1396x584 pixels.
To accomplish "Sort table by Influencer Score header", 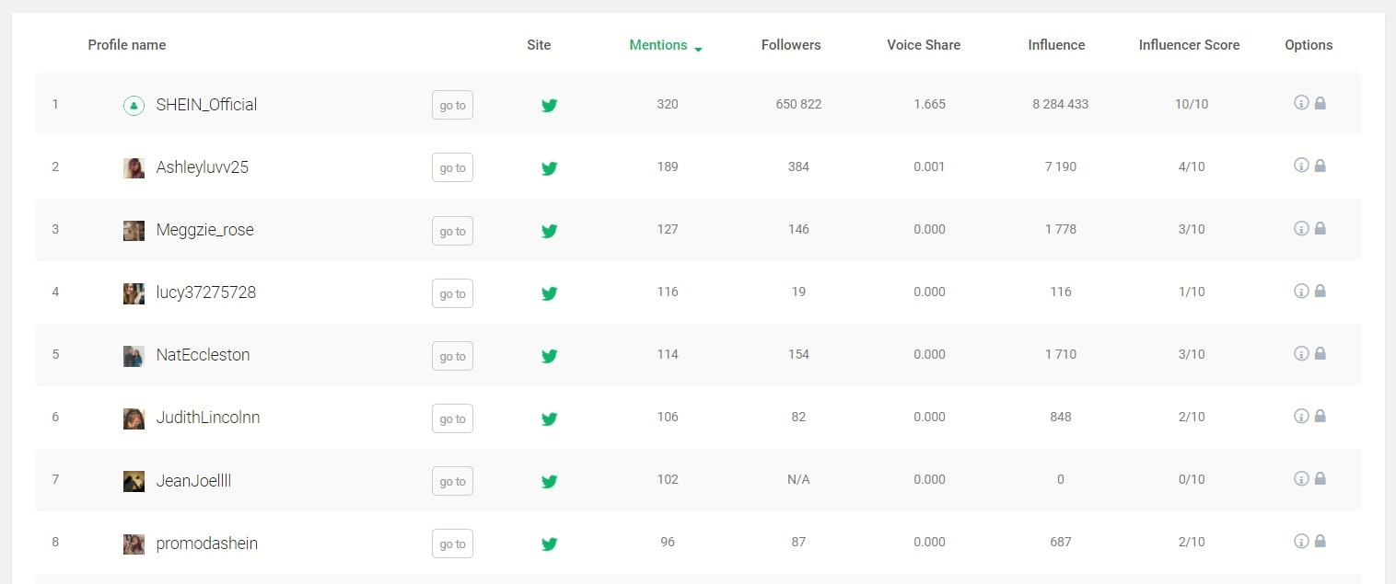I will 1189,45.
